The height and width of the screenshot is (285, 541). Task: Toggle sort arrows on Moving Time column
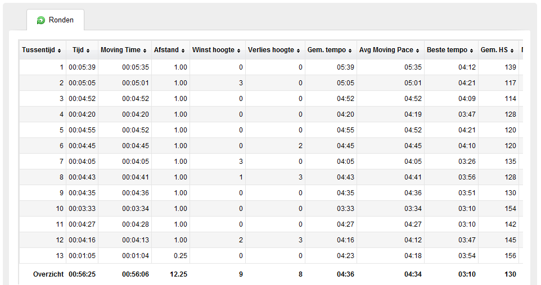click(145, 50)
